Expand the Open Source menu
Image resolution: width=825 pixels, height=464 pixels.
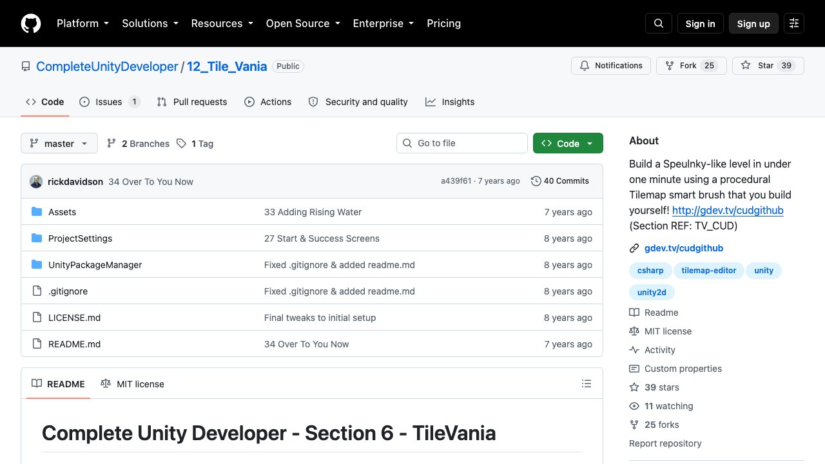pyautogui.click(x=303, y=23)
